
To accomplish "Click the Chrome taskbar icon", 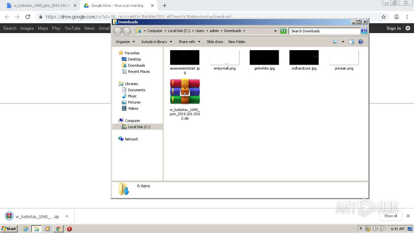I will (58, 229).
